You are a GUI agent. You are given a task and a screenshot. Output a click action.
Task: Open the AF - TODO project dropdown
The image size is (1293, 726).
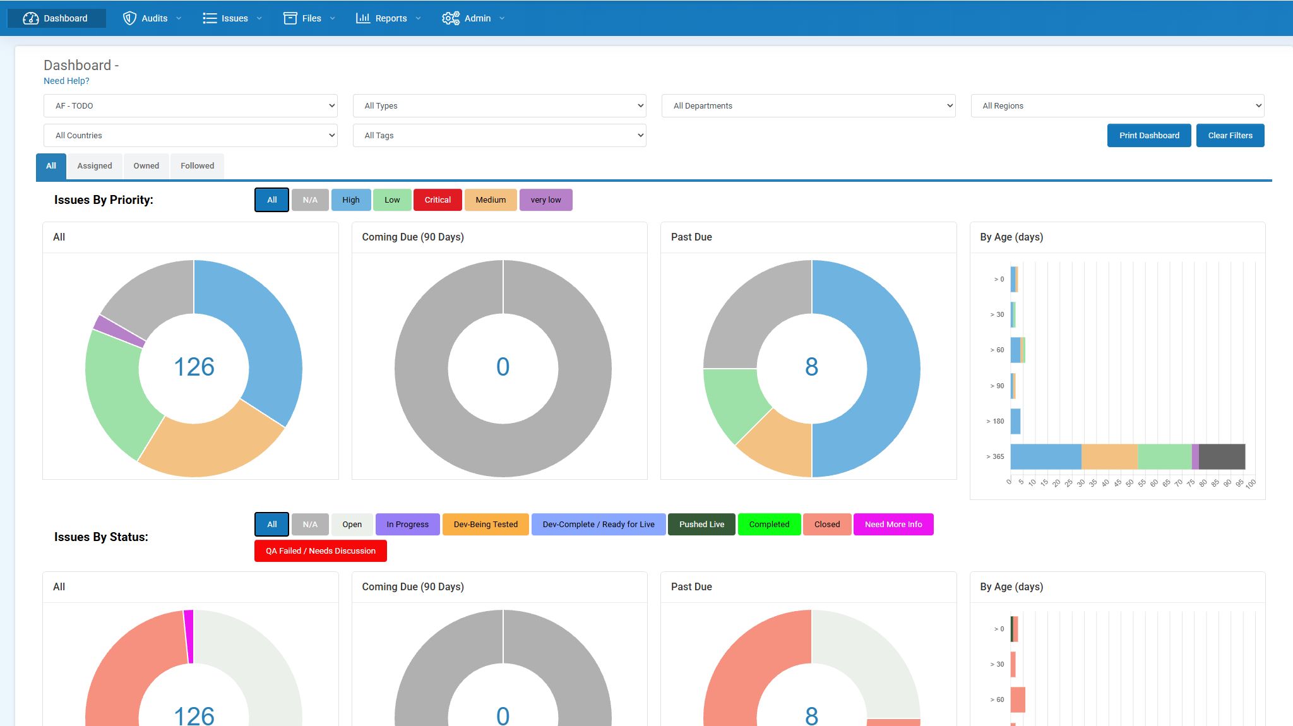pyautogui.click(x=190, y=105)
